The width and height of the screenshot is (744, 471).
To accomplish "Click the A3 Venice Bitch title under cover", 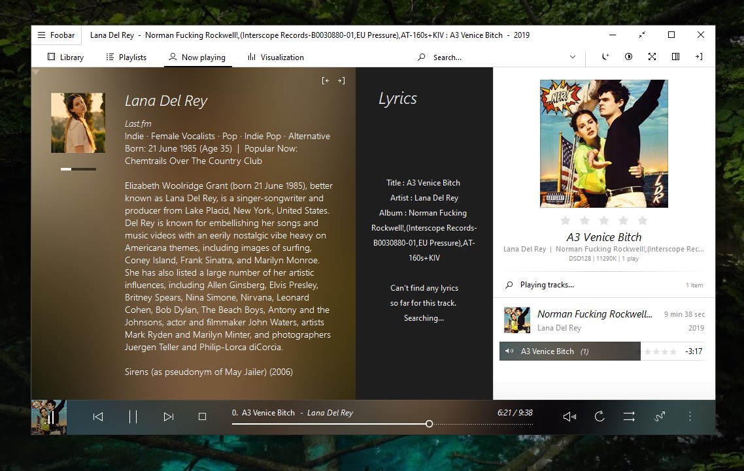I will click(x=604, y=237).
